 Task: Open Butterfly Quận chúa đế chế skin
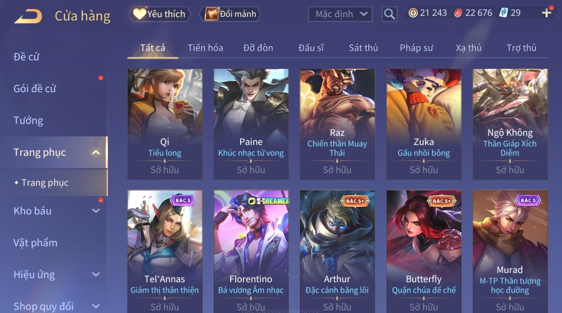click(424, 252)
